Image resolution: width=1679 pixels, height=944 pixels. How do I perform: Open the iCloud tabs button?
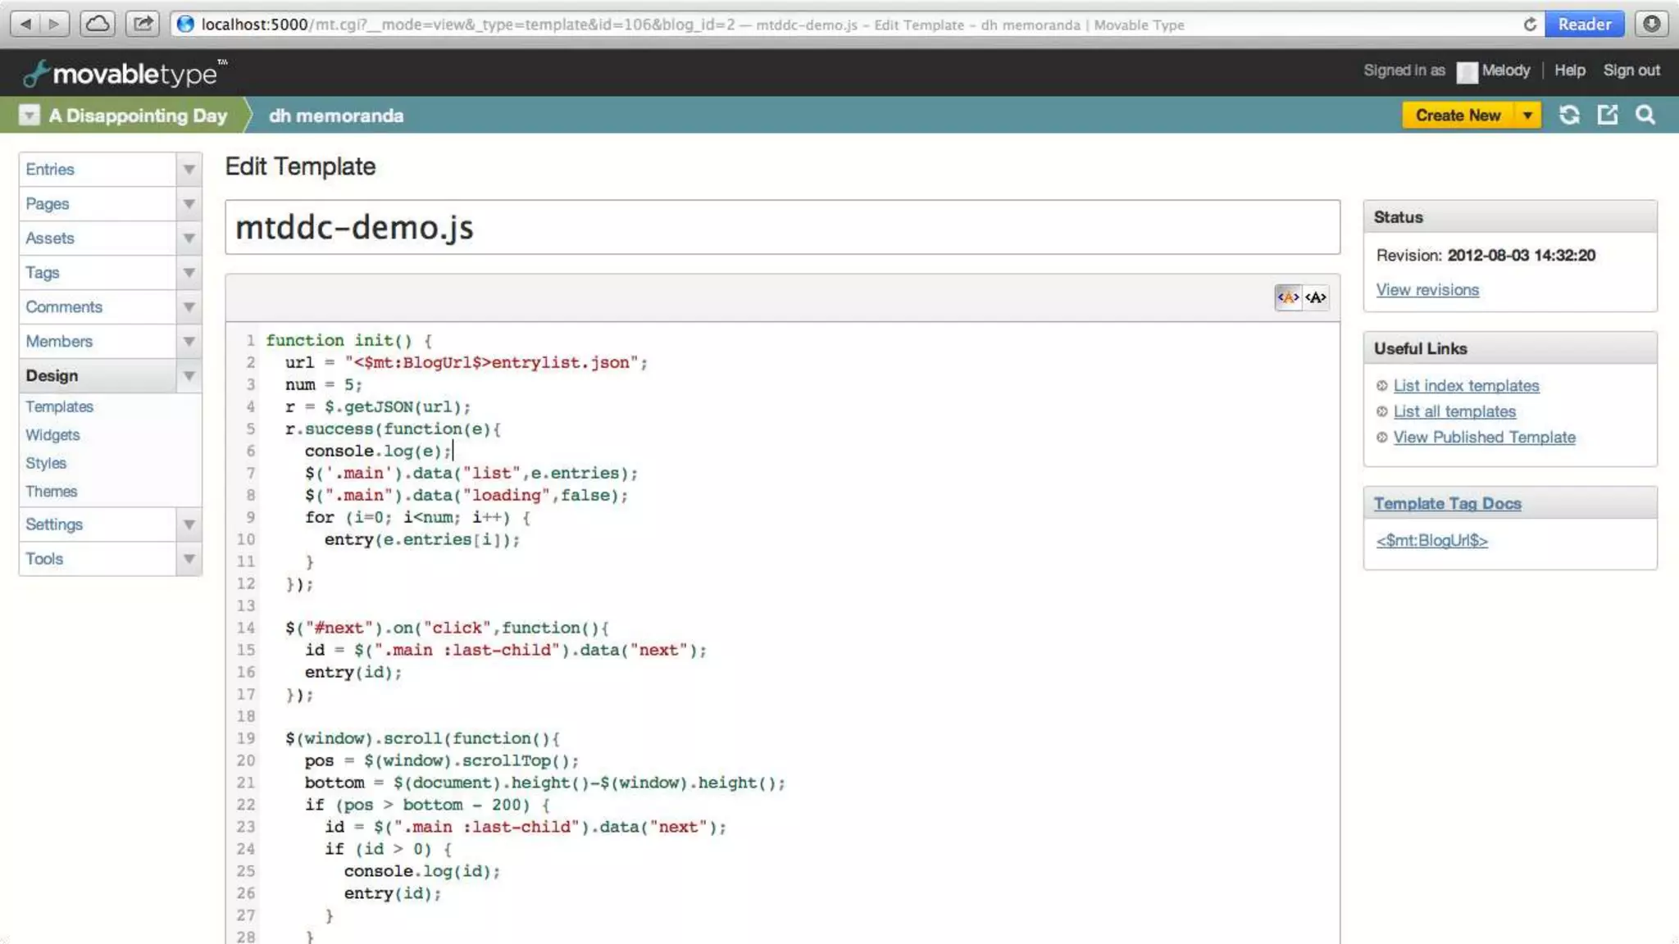tap(98, 24)
